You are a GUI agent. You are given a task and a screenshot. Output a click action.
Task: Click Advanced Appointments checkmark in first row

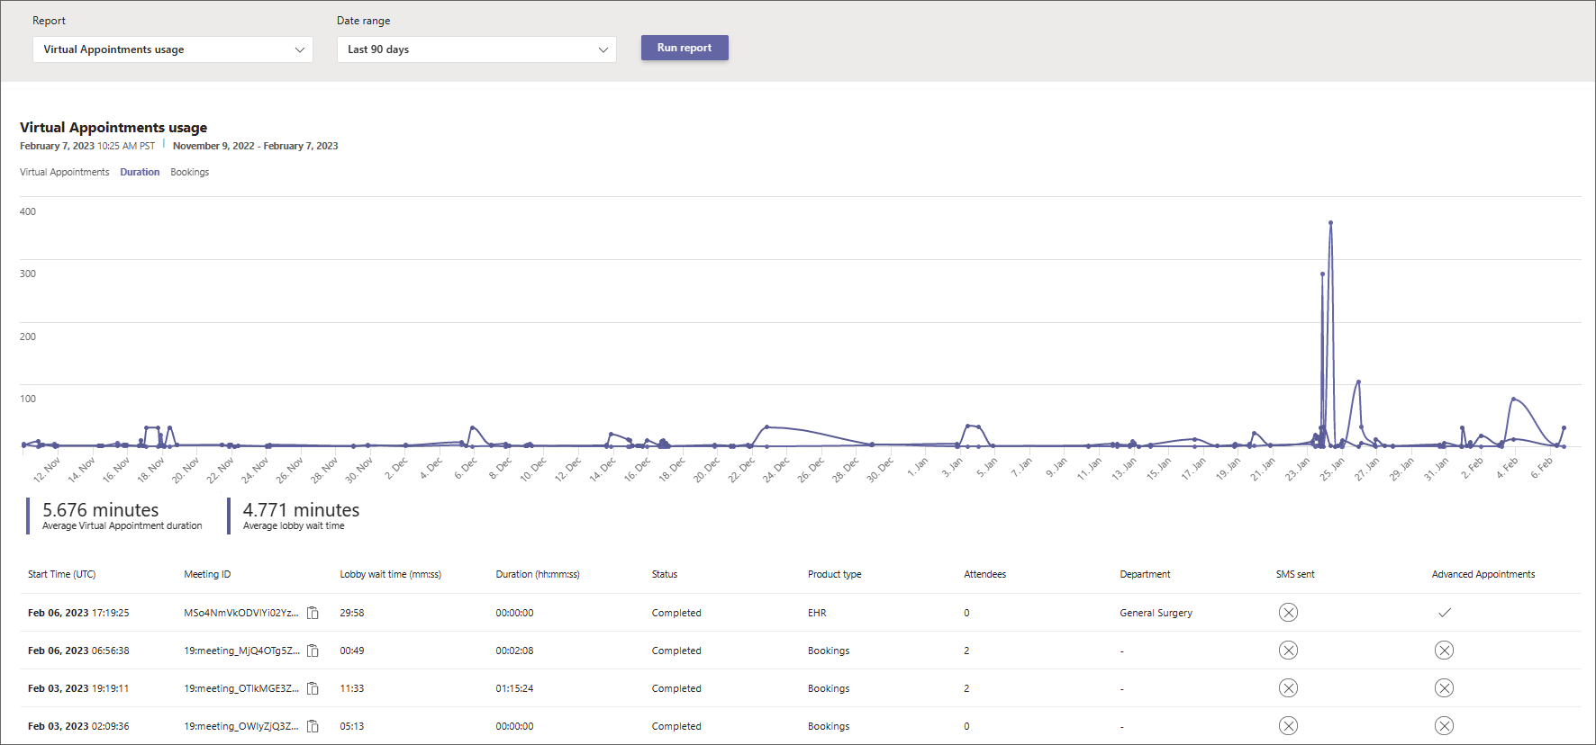(x=1444, y=613)
